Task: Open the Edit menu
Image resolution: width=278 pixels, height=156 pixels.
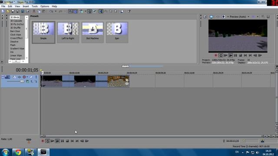Action: point(10,6)
